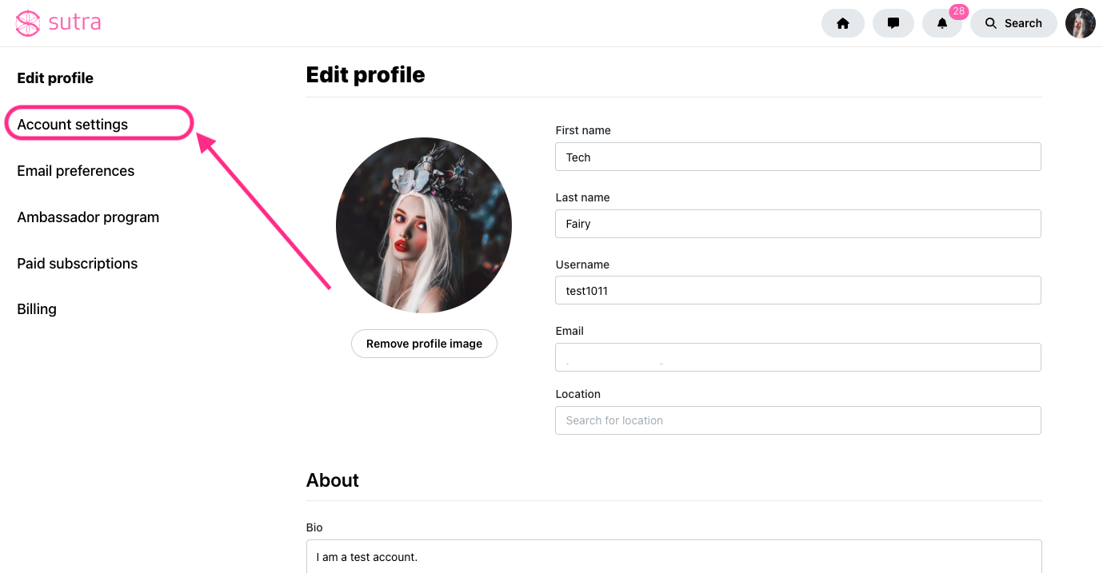Click into the Username field
The height and width of the screenshot is (573, 1103).
coord(798,290)
